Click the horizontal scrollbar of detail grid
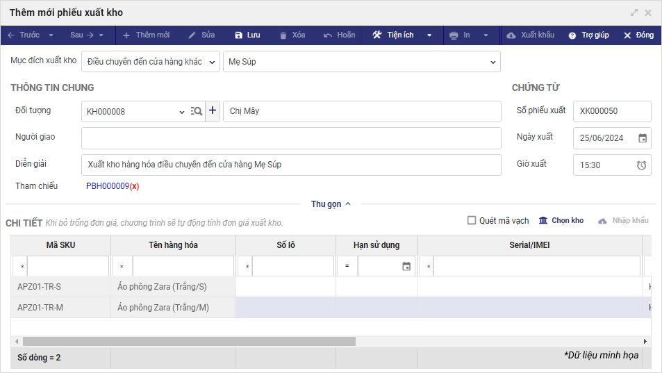This screenshot has height=373, width=662. [189, 342]
